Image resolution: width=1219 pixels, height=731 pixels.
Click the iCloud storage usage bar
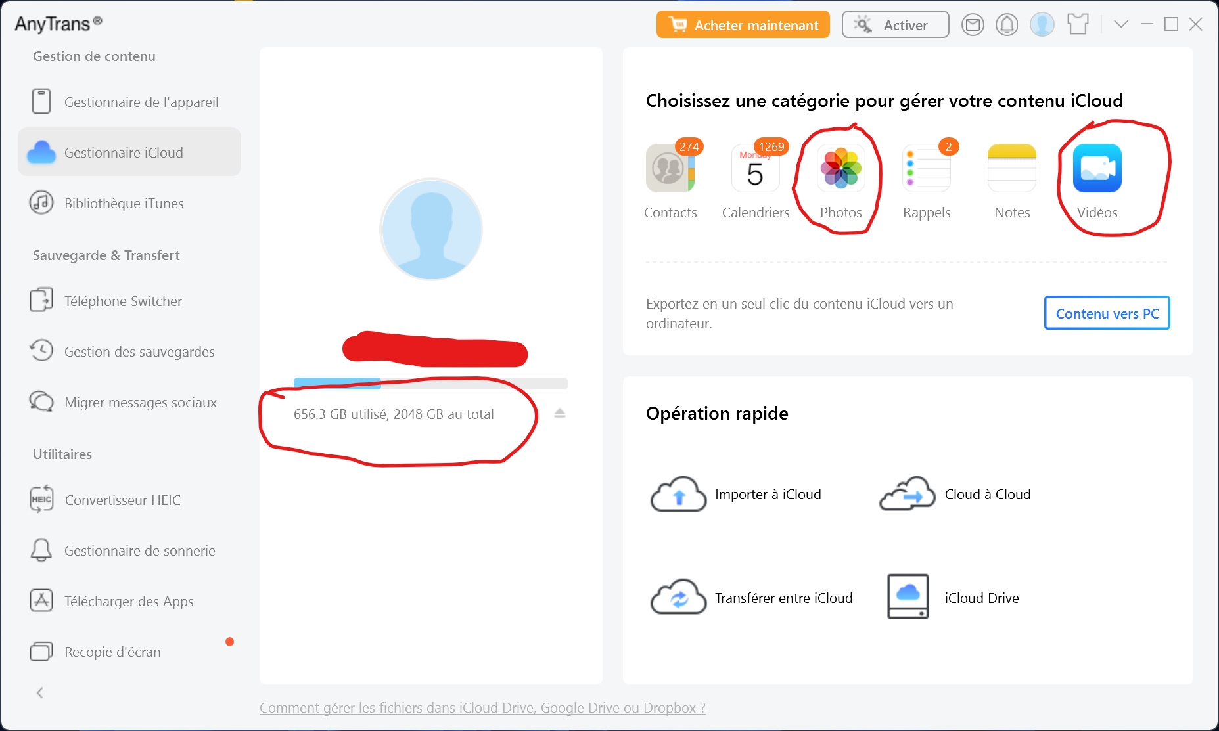(x=430, y=384)
